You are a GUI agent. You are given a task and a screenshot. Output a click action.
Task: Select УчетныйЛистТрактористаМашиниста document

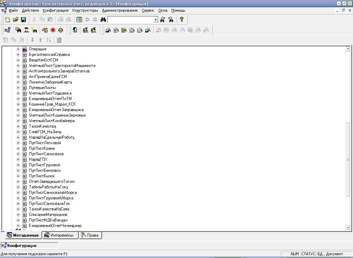[x=62, y=66]
